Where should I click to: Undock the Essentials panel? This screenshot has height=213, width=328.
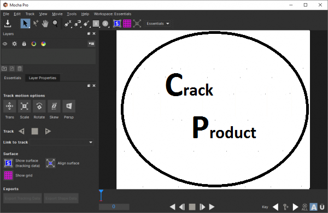[89, 86]
